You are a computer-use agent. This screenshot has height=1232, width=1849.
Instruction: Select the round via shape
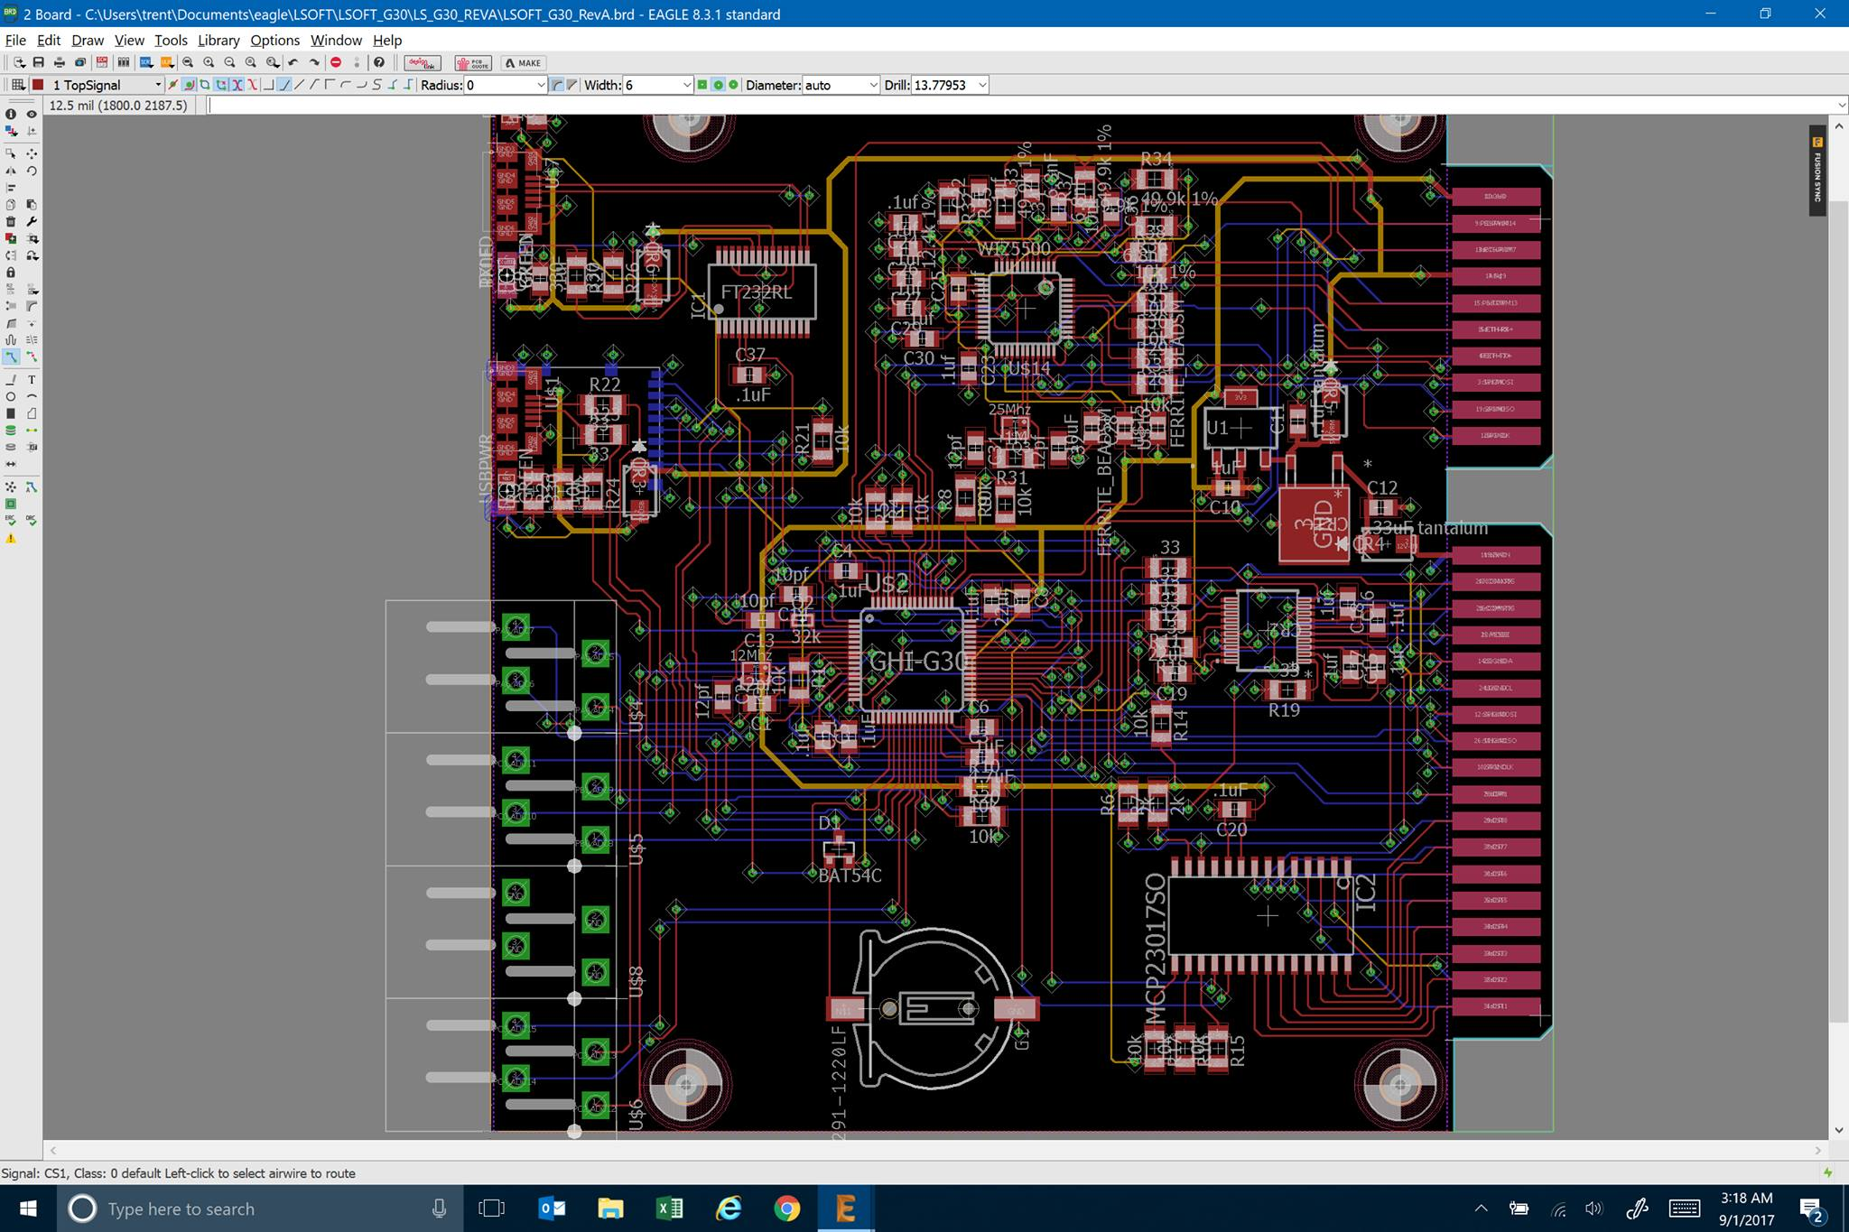pos(718,85)
